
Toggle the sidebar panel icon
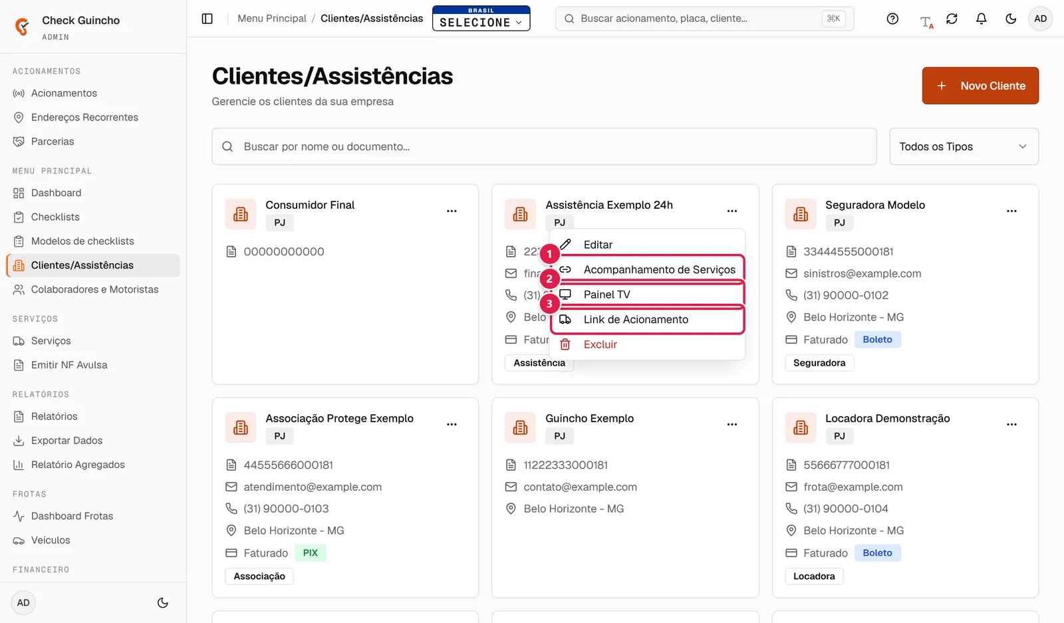pos(207,19)
